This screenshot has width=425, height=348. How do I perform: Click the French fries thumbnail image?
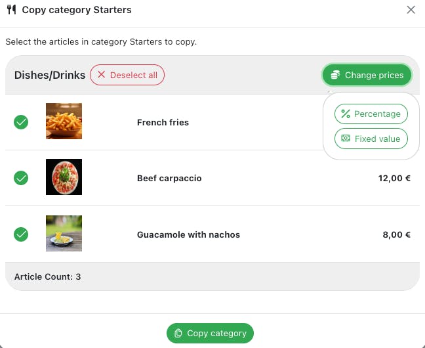(64, 121)
